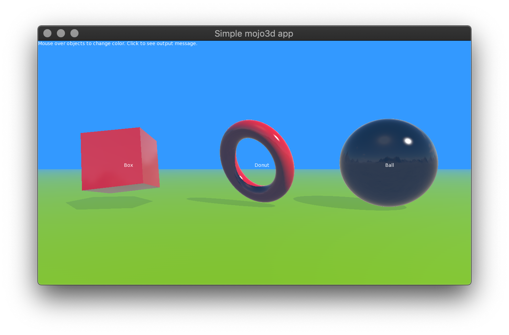Zoom the window using the third title bar button
This screenshot has height=335, width=509.
[x=74, y=33]
